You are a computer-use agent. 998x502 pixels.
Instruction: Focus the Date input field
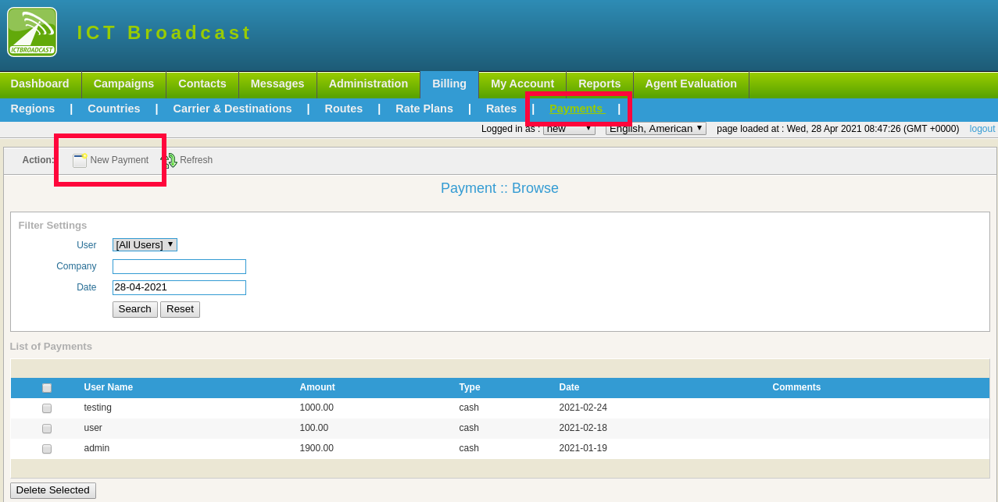point(179,287)
